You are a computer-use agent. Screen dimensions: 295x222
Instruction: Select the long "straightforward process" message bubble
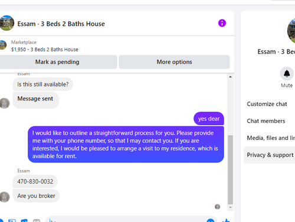tap(126, 145)
